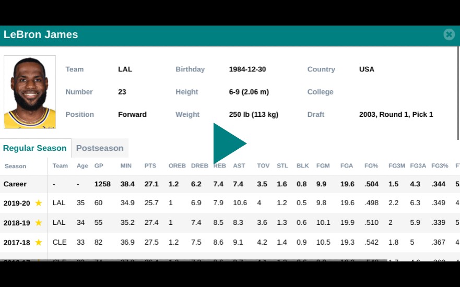Sort table by the PTS column header
The width and height of the screenshot is (460, 287).
click(150, 165)
